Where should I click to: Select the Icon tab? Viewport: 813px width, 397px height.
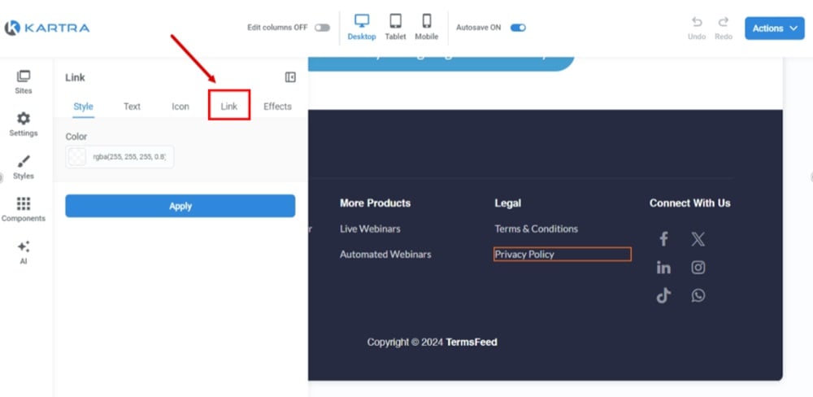click(180, 107)
